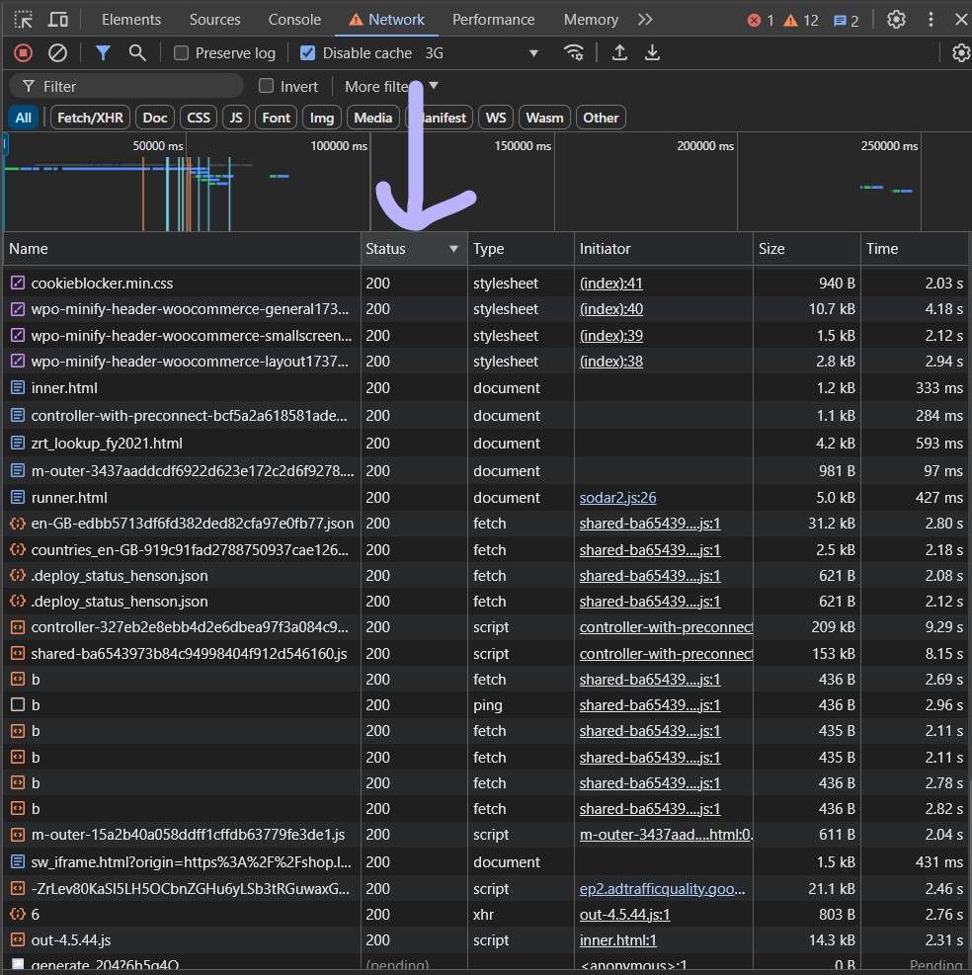Screen dimensions: 972x975
Task: Click the red error count badge
Action: pos(761,21)
